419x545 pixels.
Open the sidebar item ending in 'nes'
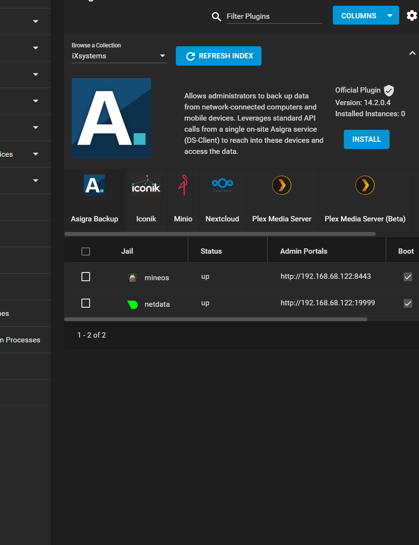click(x=25, y=313)
